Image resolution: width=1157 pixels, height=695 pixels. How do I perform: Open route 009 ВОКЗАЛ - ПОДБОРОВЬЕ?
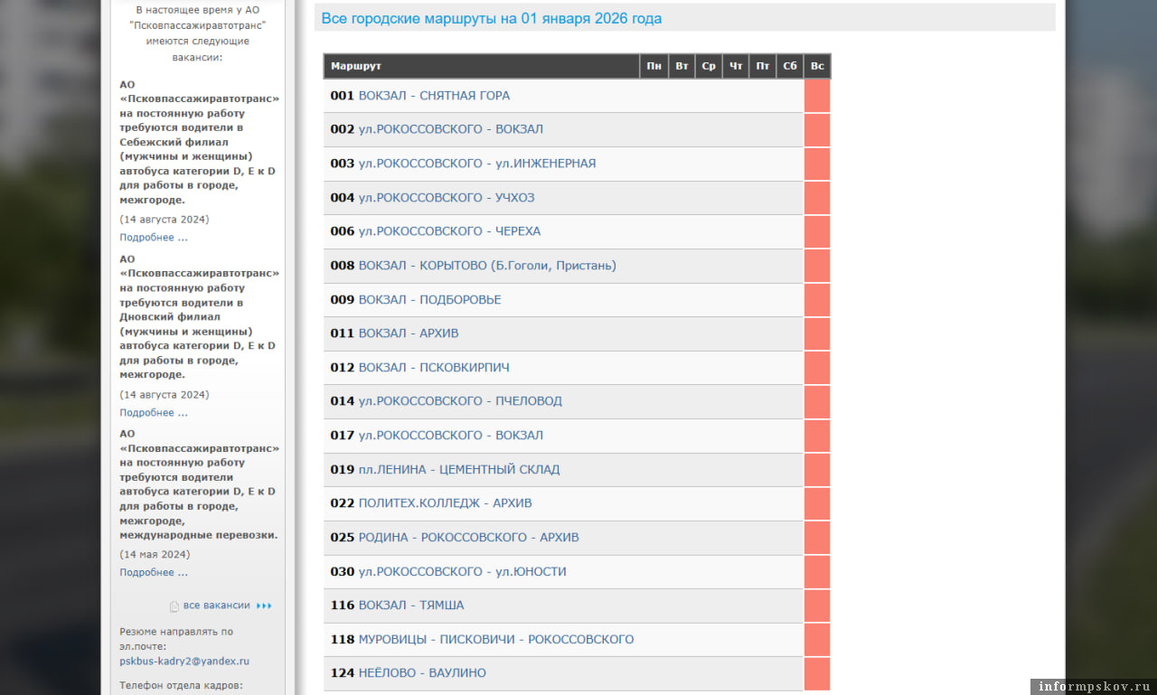pos(429,300)
